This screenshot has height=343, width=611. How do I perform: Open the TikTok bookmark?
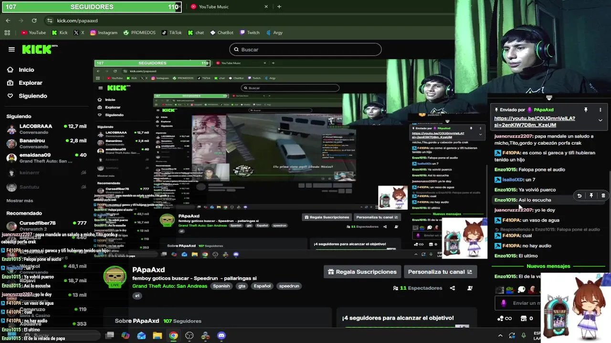click(x=172, y=33)
